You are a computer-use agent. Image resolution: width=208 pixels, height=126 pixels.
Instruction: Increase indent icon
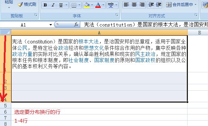[x=158, y=5]
